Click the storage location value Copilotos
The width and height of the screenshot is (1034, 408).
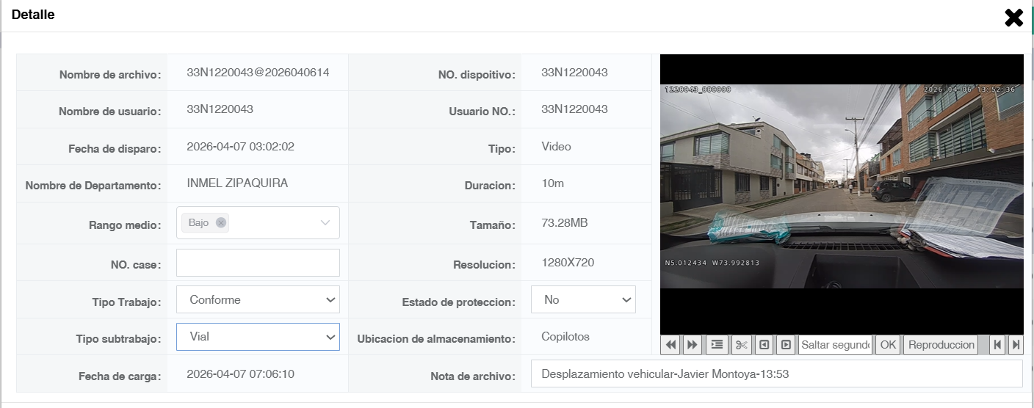click(x=565, y=337)
